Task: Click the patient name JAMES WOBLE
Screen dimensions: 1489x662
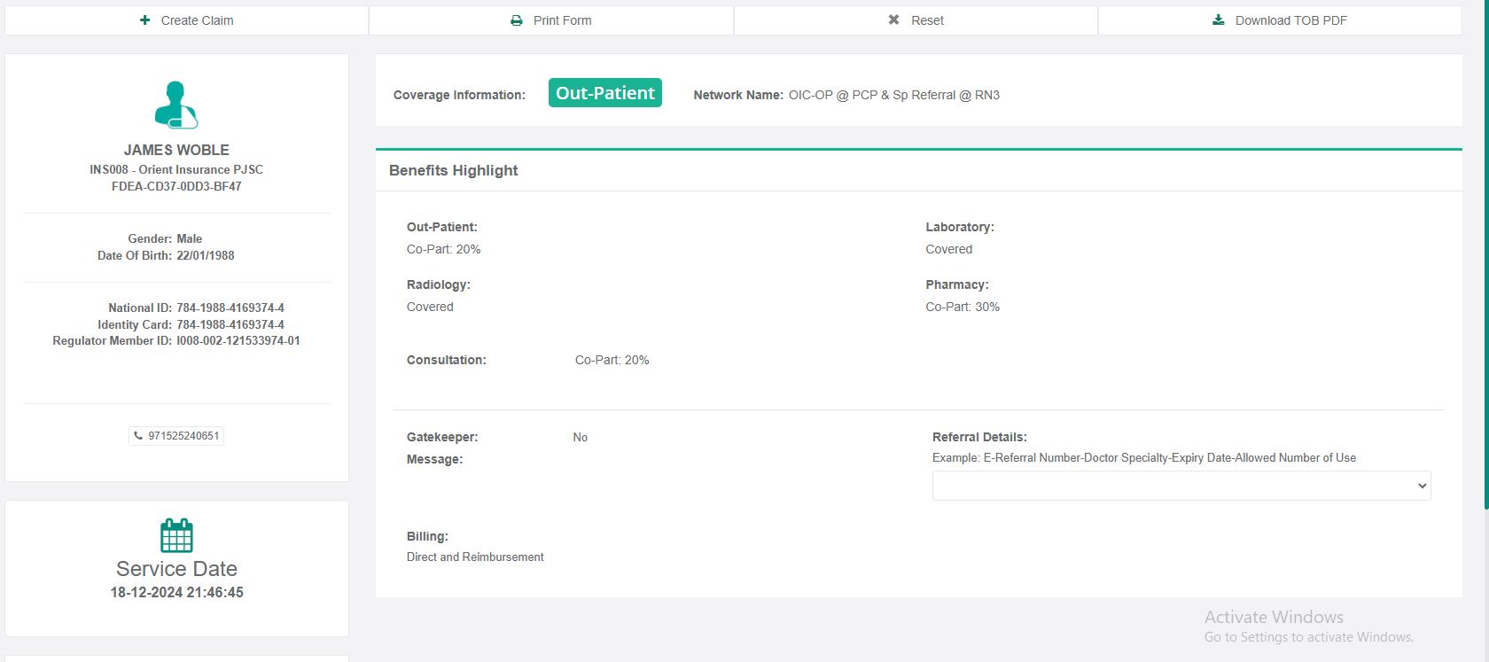Action: [176, 150]
